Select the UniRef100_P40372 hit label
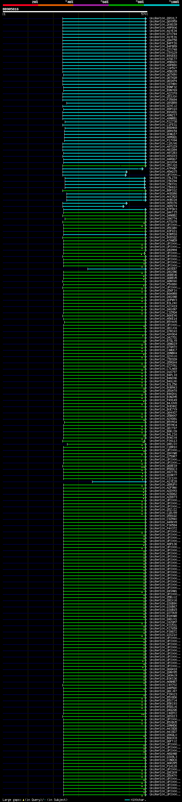This screenshot has height=802, width=182. pyautogui.click(x=163, y=529)
